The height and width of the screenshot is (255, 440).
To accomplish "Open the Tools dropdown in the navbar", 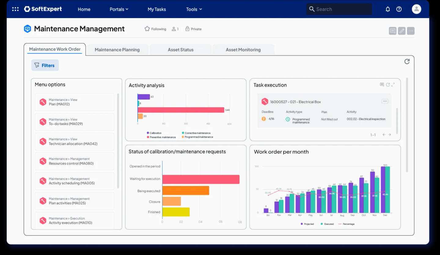I will click(194, 9).
